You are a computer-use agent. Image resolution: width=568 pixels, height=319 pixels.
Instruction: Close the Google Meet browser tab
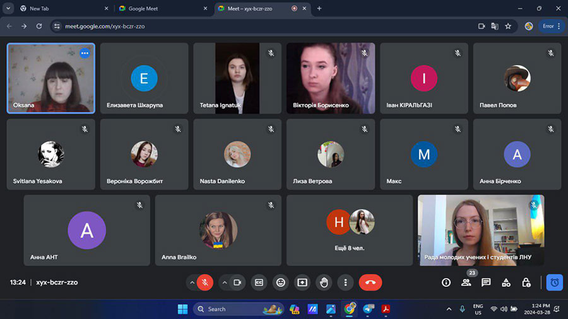click(205, 8)
